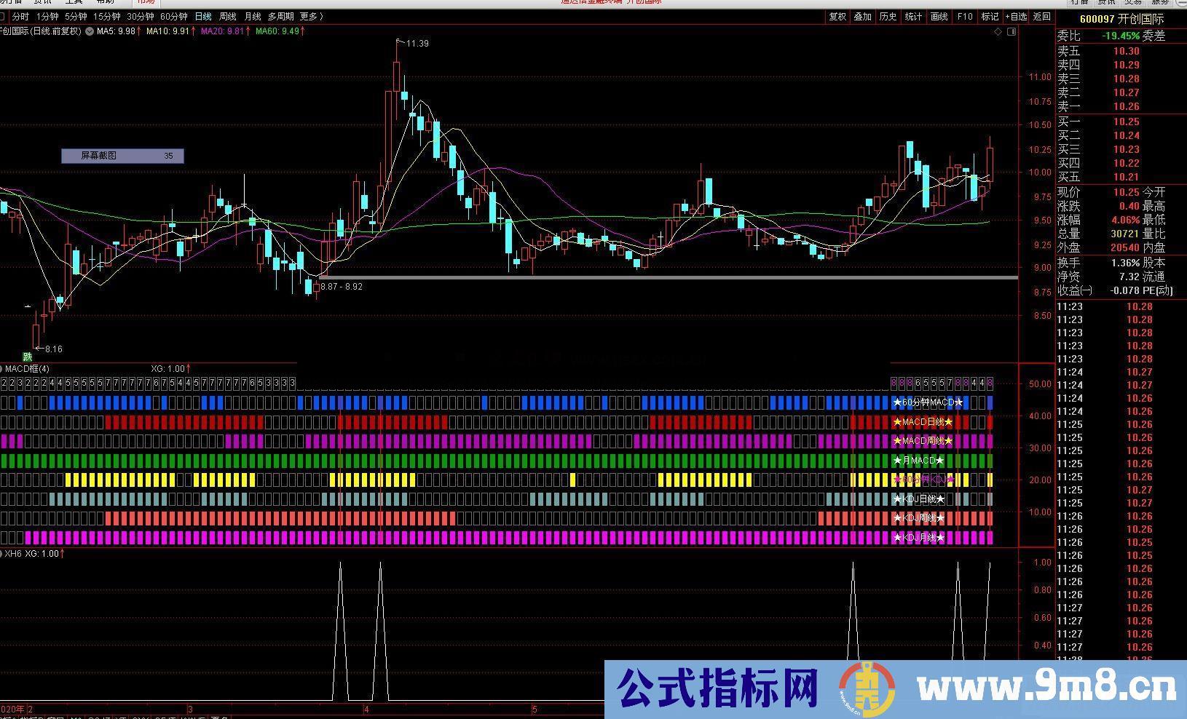Toggle the ★MACD日线★ indicator row
Viewport: 1187px width, 719px height.
[x=923, y=421]
